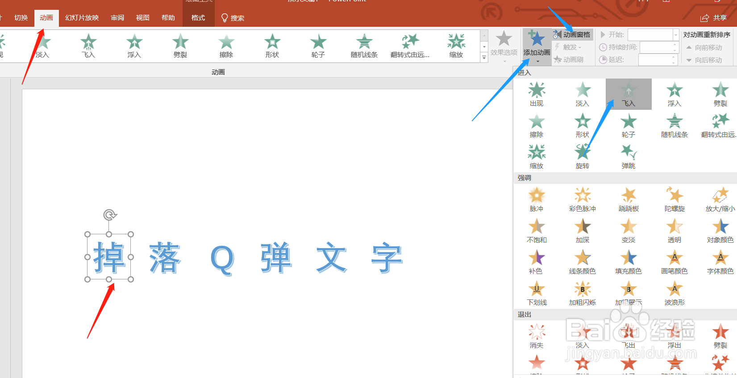Open the 切换 ribbon tab
Viewport: 737px width, 378px height.
point(21,18)
